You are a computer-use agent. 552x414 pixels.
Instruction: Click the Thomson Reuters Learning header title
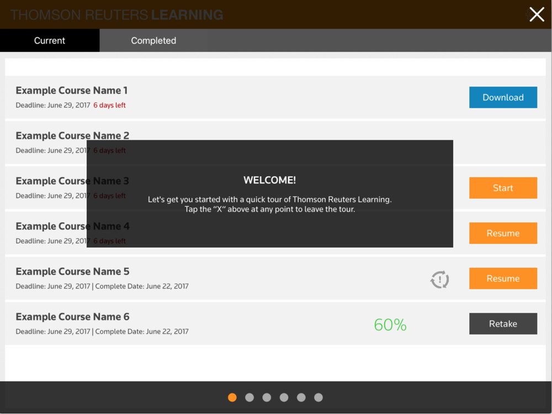tap(116, 15)
